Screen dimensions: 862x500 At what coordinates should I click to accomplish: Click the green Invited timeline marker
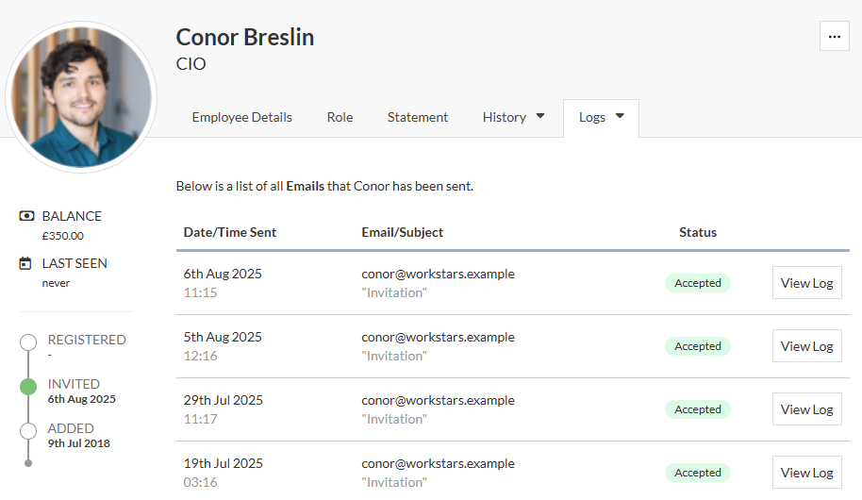pyautogui.click(x=28, y=386)
